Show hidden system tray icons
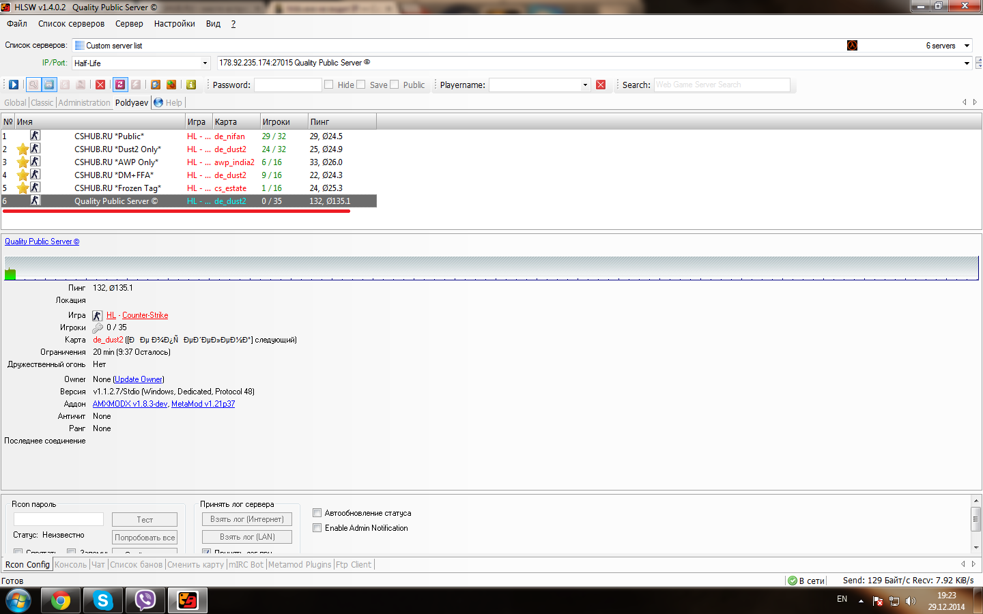The height and width of the screenshot is (614, 983). point(861,601)
